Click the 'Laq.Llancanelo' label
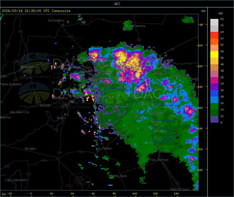 pyautogui.click(x=17, y=180)
